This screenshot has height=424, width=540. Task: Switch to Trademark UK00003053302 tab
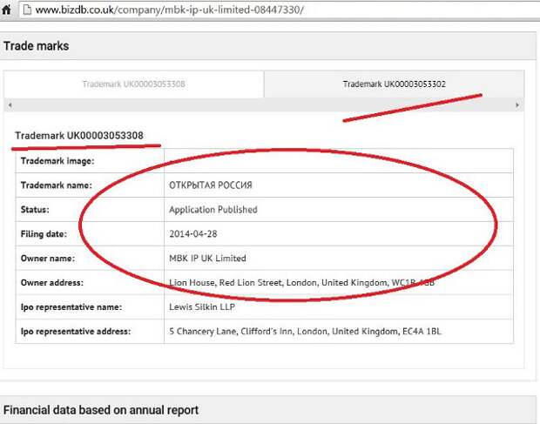click(394, 84)
